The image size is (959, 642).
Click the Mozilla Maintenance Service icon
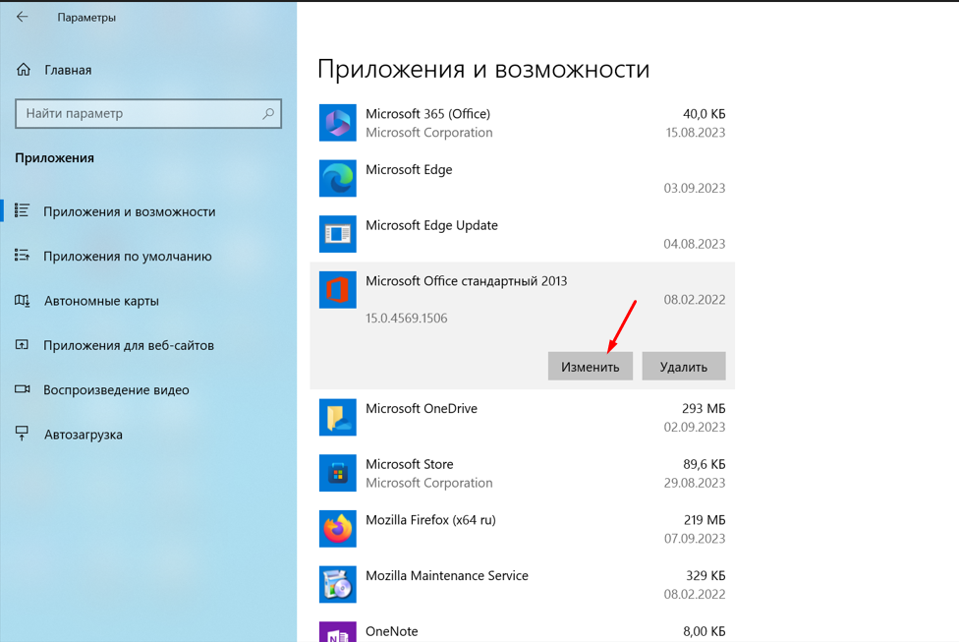[x=338, y=584]
